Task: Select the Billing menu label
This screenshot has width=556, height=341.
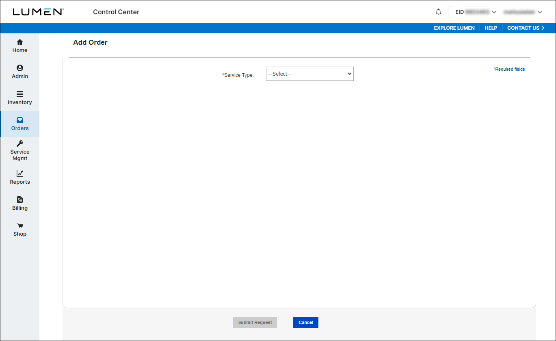Action: pyautogui.click(x=20, y=208)
